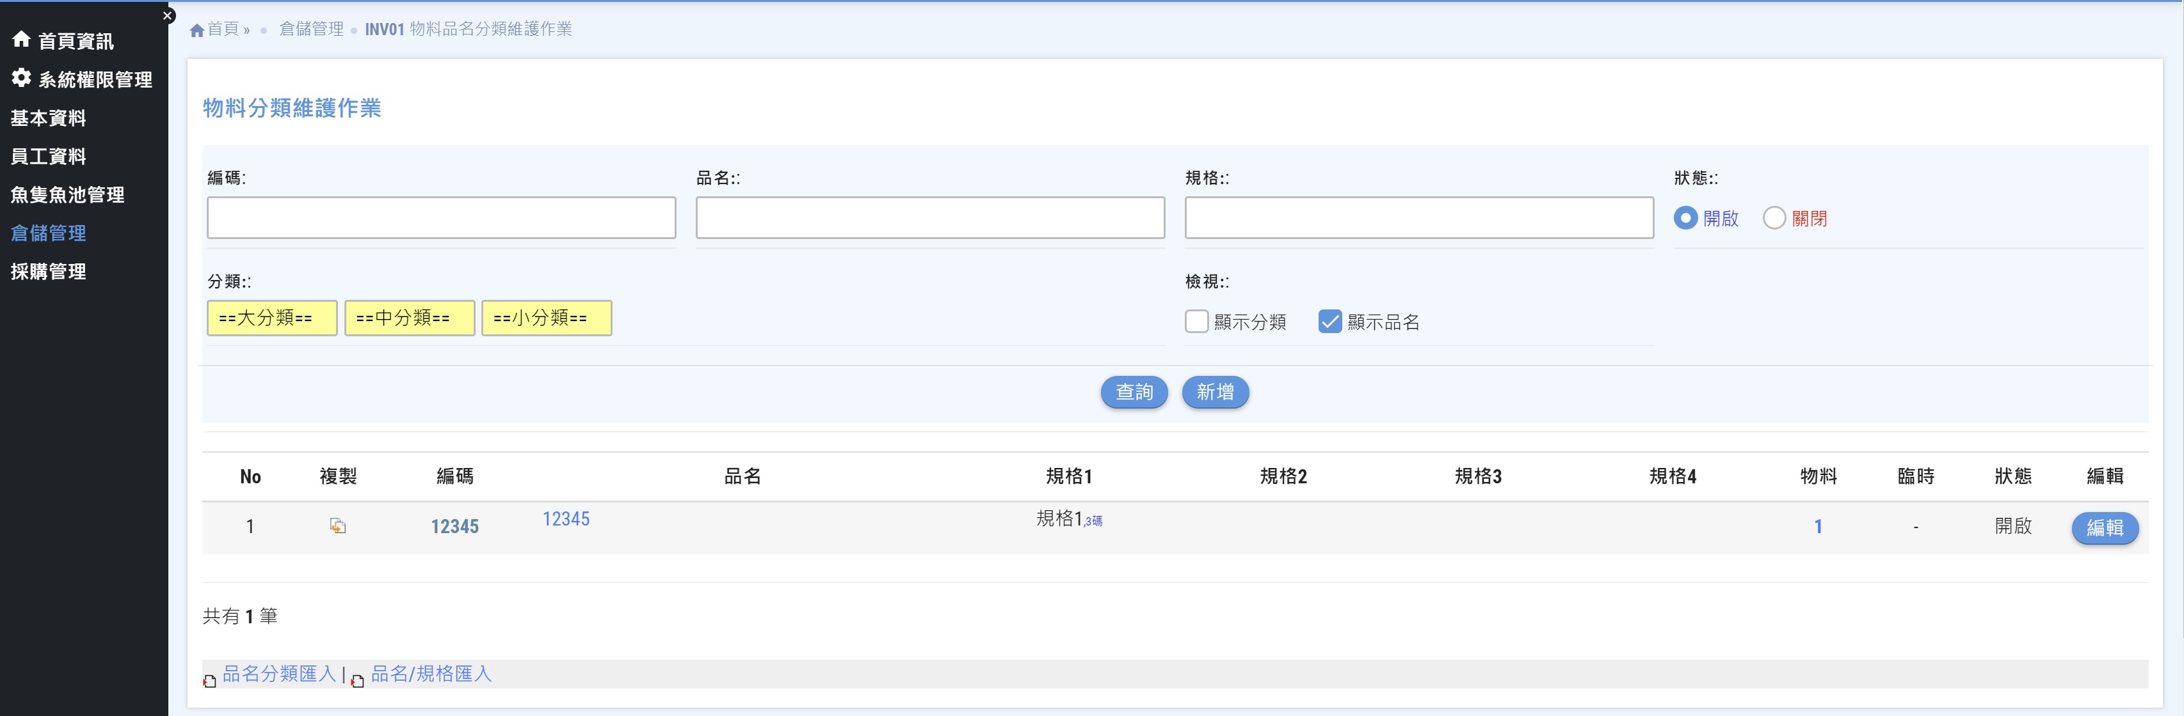Click the 臨時 column header

(1916, 476)
